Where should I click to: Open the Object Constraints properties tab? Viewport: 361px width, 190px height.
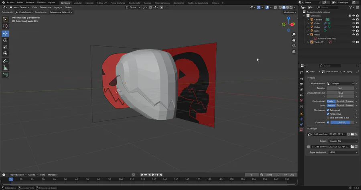pyautogui.click(x=301, y=124)
